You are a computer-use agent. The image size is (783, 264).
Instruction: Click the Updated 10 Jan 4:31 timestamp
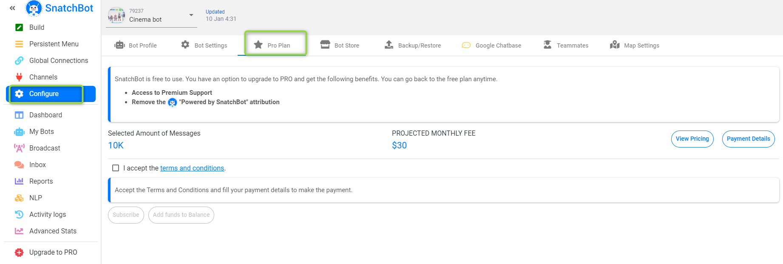(221, 15)
